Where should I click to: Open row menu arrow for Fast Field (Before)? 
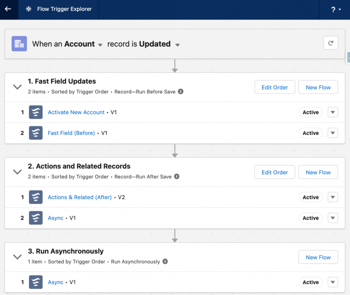point(333,133)
